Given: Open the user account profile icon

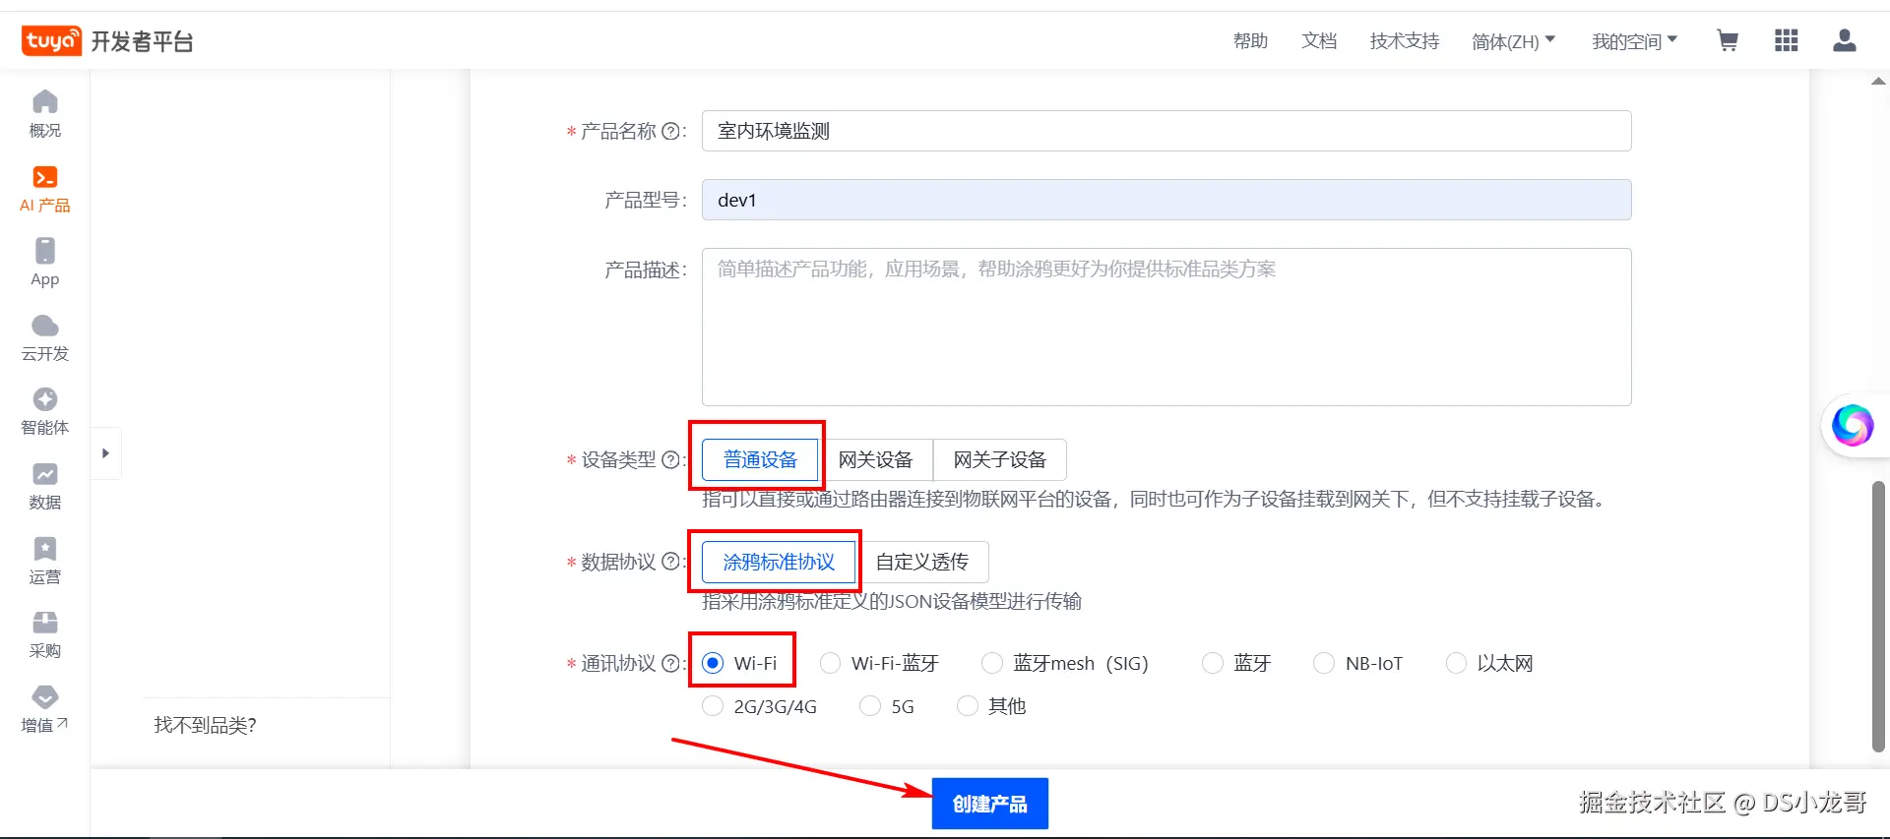Looking at the screenshot, I should pos(1845,40).
